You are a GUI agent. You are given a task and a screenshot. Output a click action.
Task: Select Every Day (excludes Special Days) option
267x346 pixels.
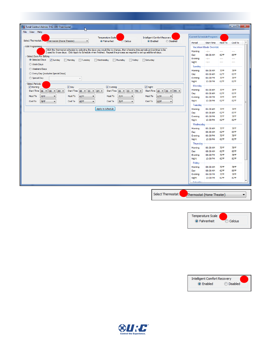[x=31, y=73]
